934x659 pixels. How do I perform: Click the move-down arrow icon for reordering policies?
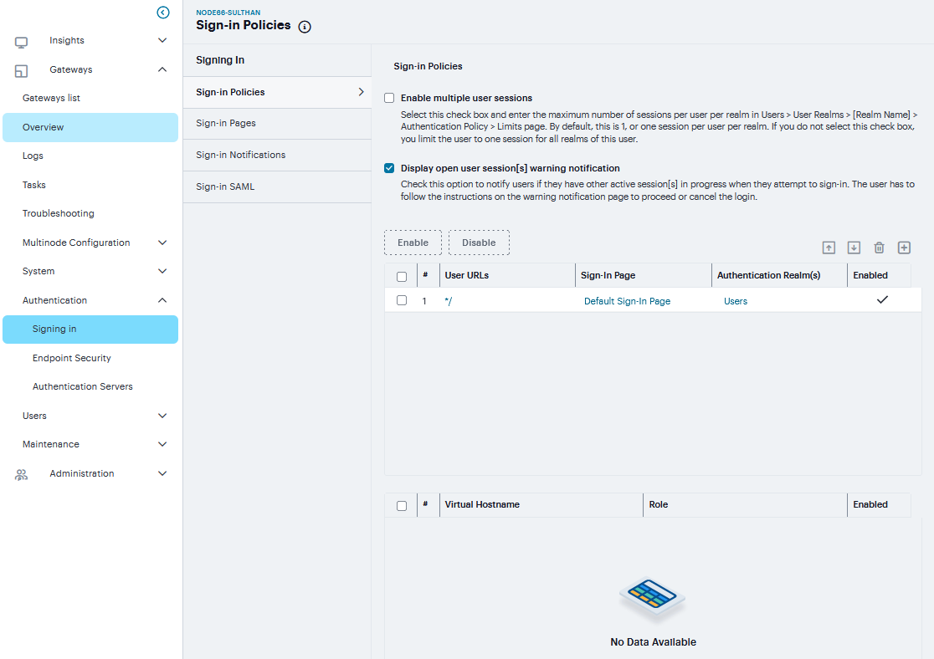854,248
